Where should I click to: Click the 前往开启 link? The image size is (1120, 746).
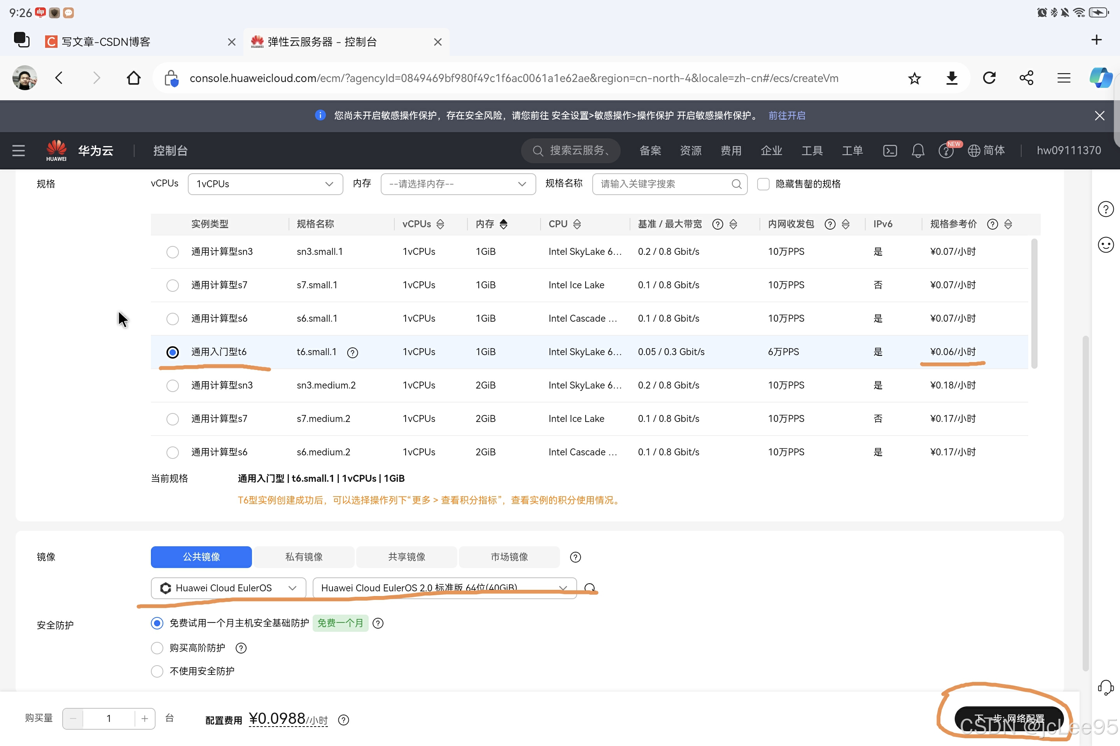point(787,116)
